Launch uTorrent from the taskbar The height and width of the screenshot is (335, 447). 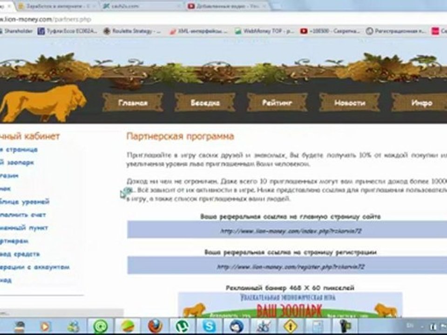(x=182, y=327)
